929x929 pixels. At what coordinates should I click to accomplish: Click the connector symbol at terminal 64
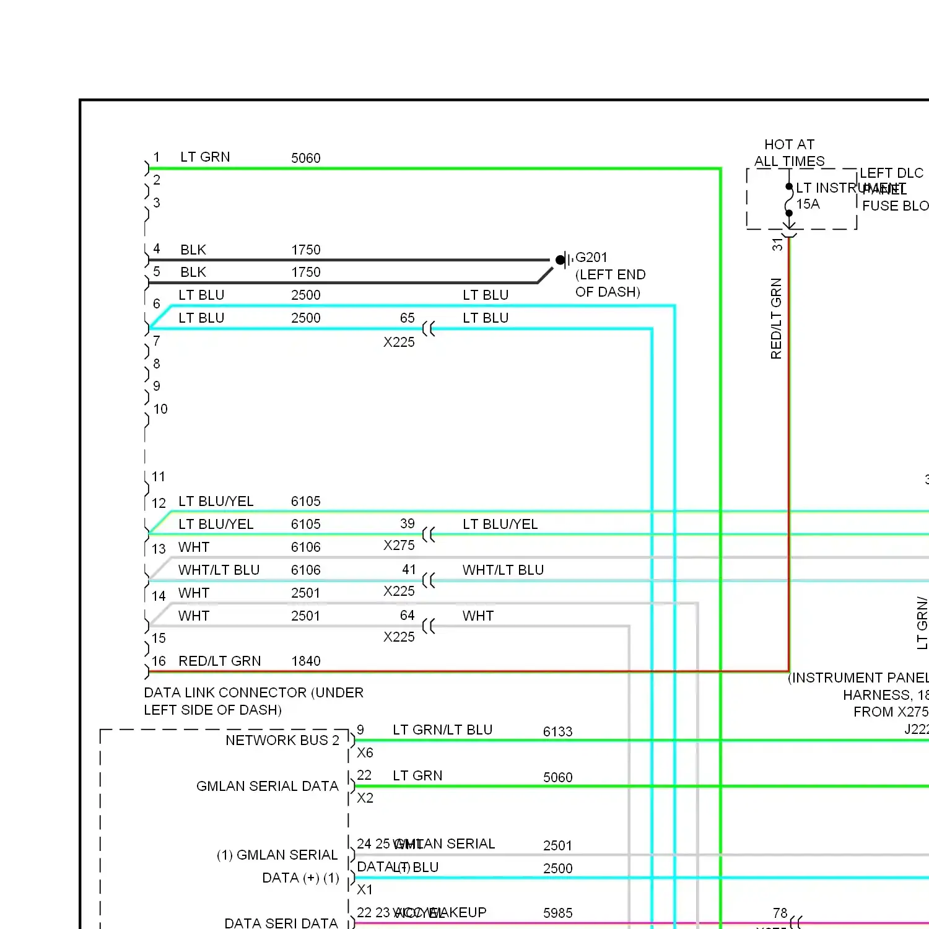(429, 626)
